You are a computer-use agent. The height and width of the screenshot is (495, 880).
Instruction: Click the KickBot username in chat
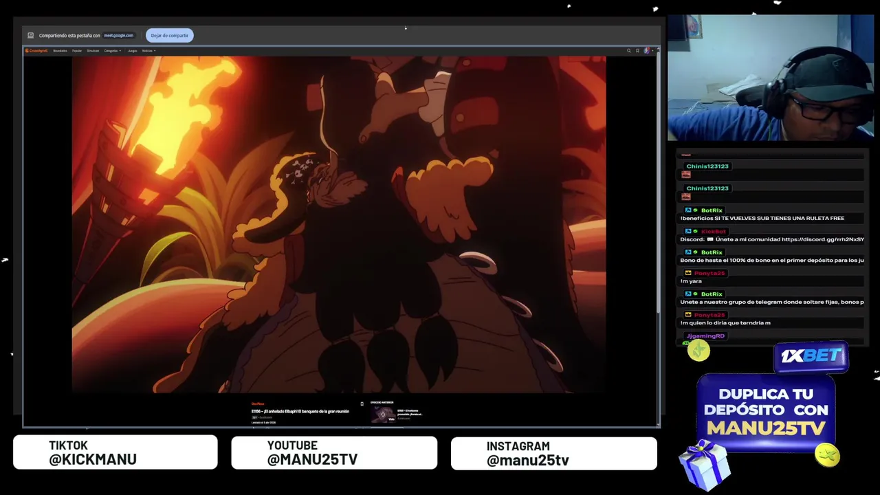pos(713,231)
